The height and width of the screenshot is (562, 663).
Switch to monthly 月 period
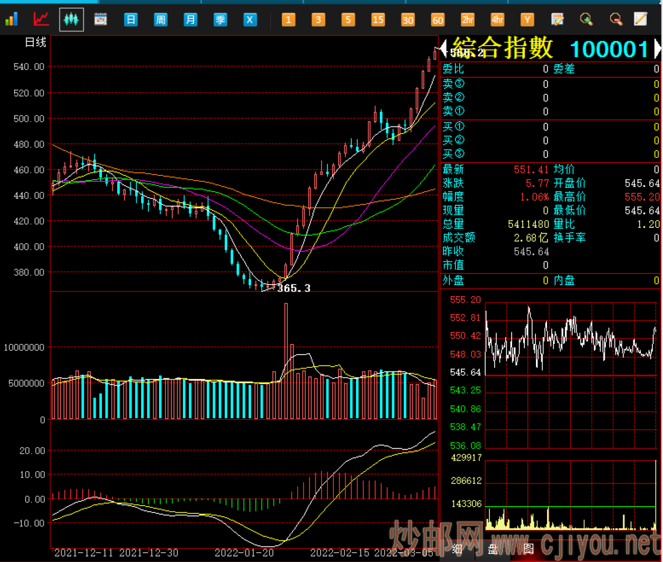tap(191, 20)
